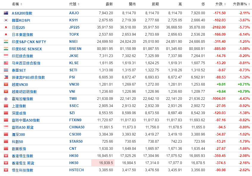252x176 pixels.
Task: Click the Indian flag beside 印度BSE SENSEX
Action: point(6,49)
